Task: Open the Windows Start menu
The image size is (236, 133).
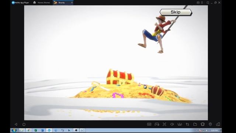Action: point(14,130)
